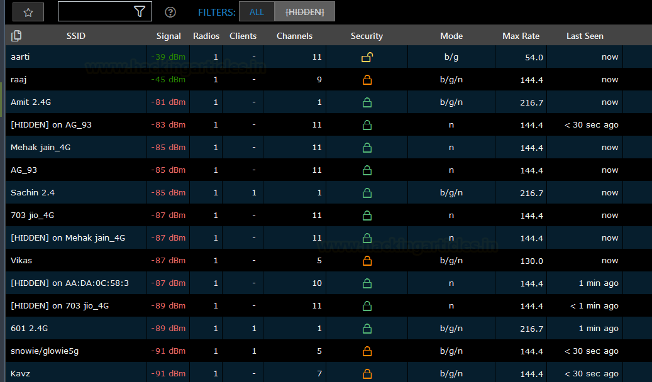Select the aarti network row

click(328, 57)
